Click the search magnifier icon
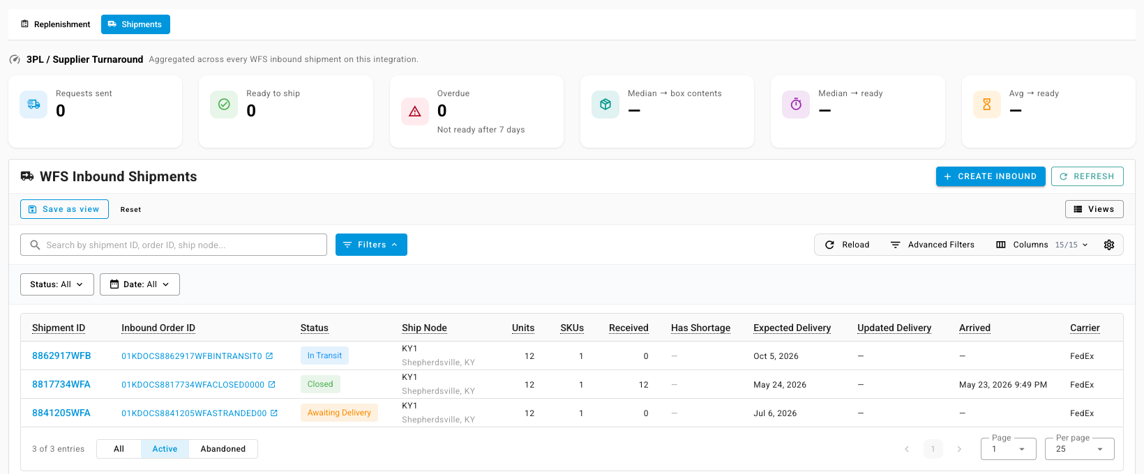This screenshot has height=474, width=1144. [x=35, y=245]
